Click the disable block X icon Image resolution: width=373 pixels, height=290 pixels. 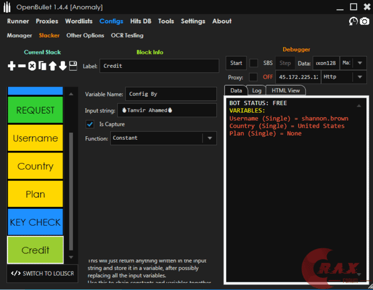click(x=32, y=66)
